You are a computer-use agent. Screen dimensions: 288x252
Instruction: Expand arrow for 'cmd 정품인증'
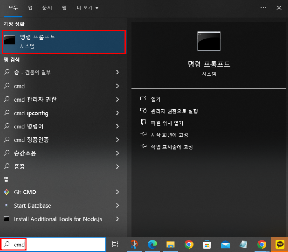[x=118, y=140]
